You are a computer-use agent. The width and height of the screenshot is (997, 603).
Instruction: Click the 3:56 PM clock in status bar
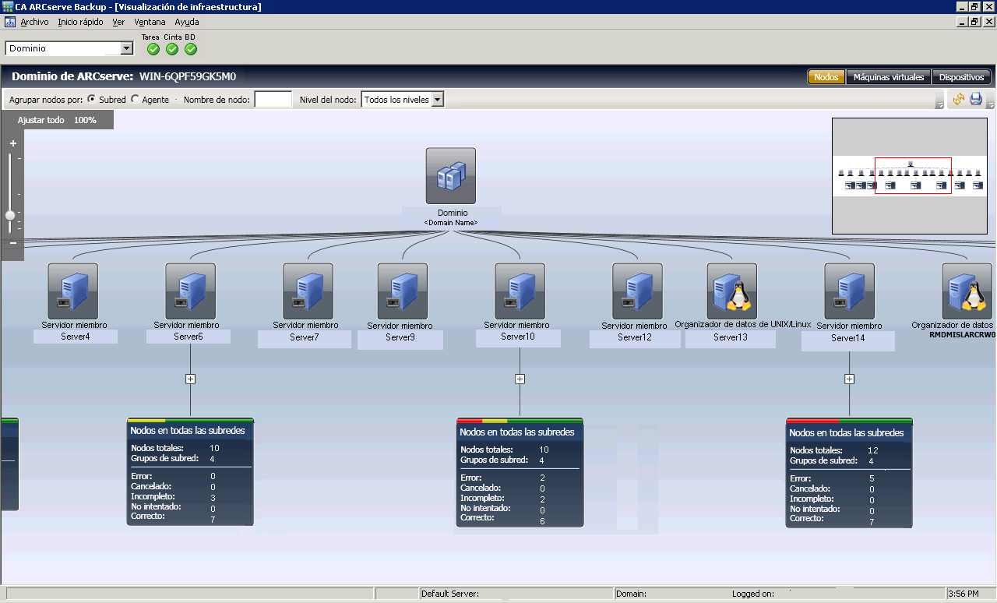coord(964,594)
